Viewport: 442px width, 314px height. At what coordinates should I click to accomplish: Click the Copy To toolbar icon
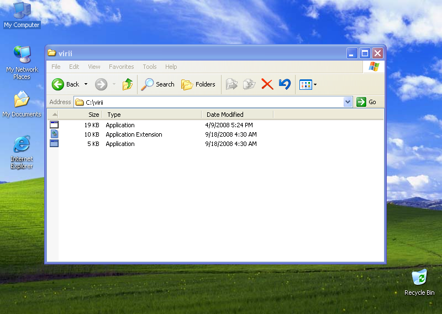tap(249, 84)
